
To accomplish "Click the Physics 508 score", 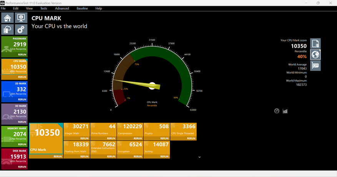I will tap(164, 126).
